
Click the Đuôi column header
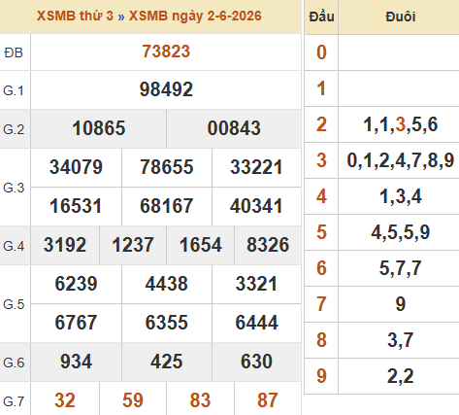point(401,17)
